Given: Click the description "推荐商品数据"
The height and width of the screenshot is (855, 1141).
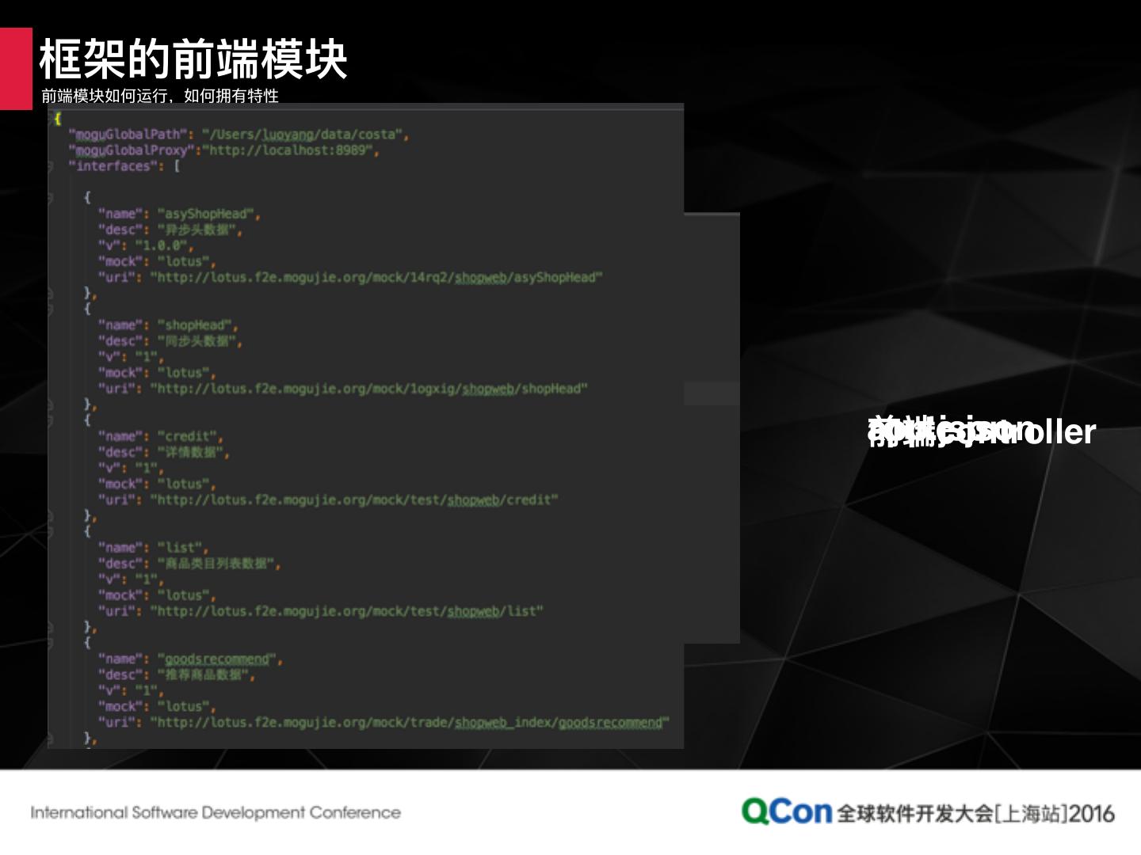Looking at the screenshot, I should point(204,674).
